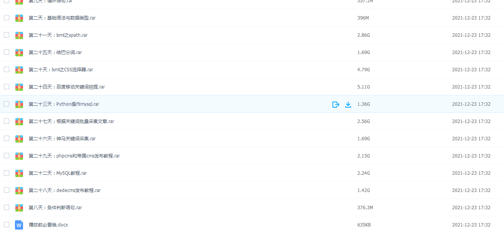Viewport: 504px width, 233px height.
Task: Click the 2.86G size value
Action: [x=364, y=35]
